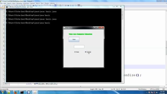The width and height of the screenshot is (167, 94).
Task: Switch to Command Prompt taskbar icon
Action: (x=22, y=92)
